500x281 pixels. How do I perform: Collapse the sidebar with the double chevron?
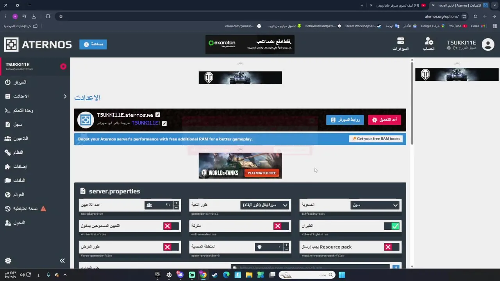tap(62, 261)
